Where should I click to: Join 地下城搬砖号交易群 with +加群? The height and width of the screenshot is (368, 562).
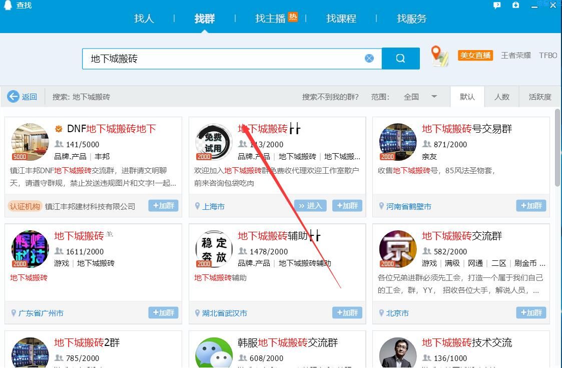(x=531, y=205)
